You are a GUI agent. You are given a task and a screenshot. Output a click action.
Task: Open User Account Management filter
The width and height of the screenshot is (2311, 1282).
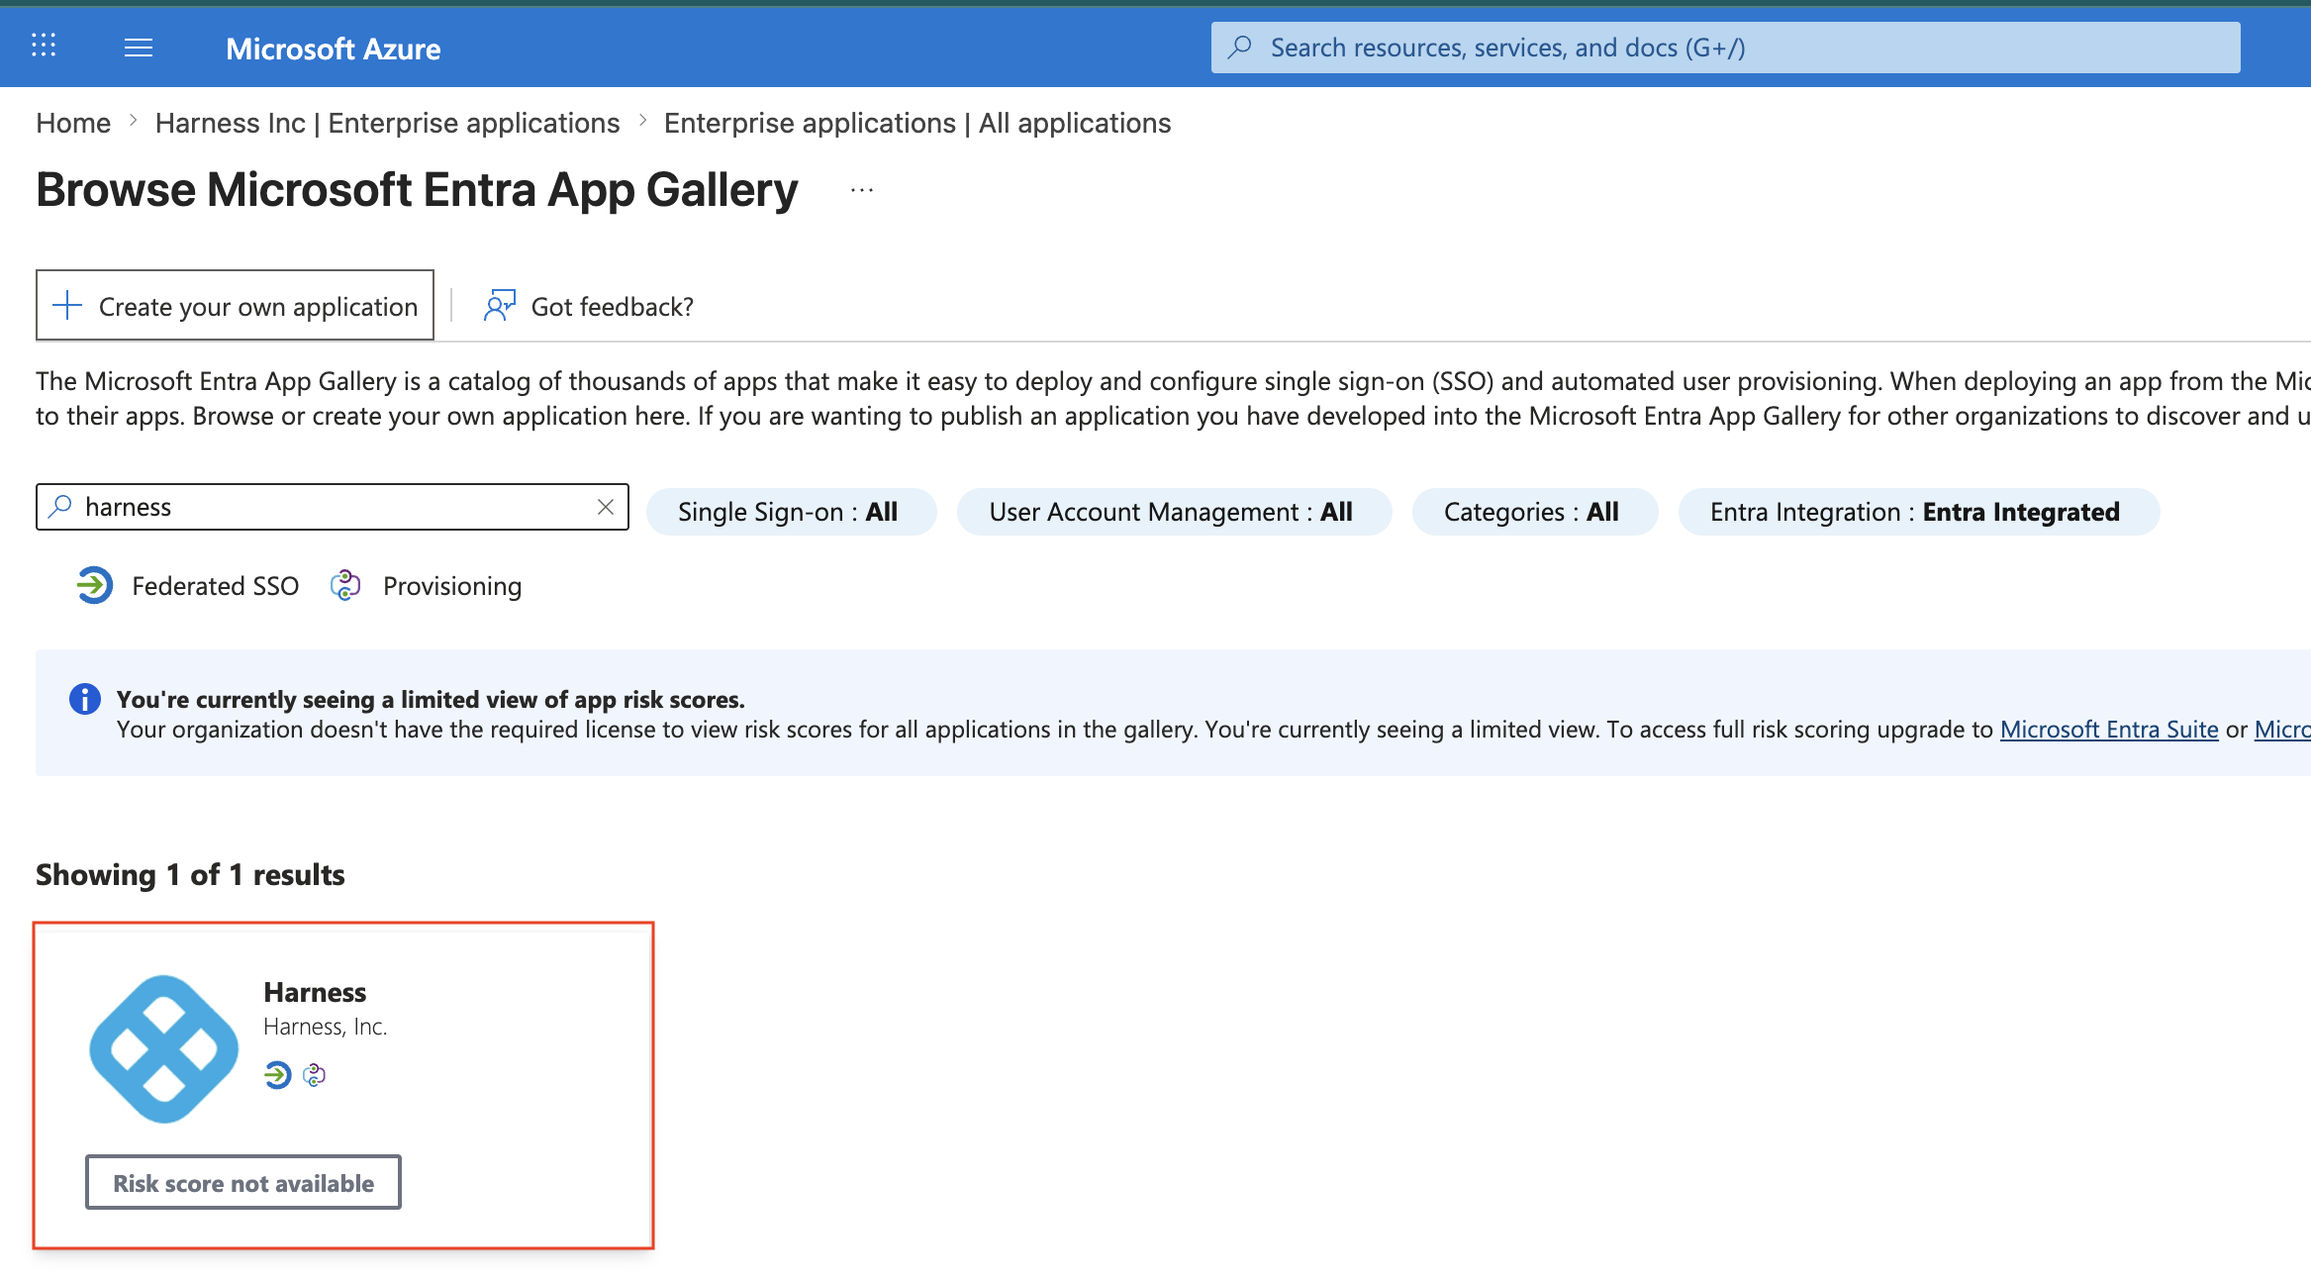pyautogui.click(x=1173, y=512)
